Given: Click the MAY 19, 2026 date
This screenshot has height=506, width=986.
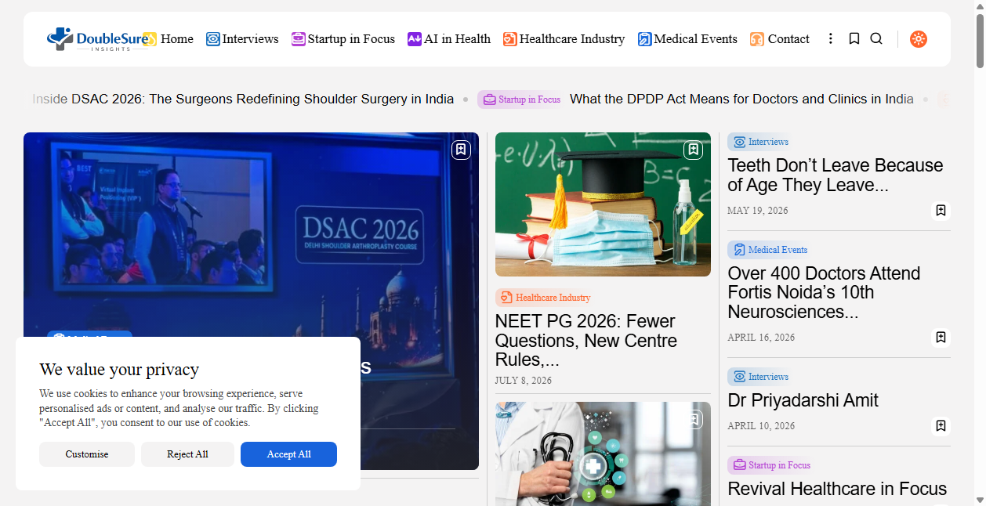Looking at the screenshot, I should pos(758,211).
